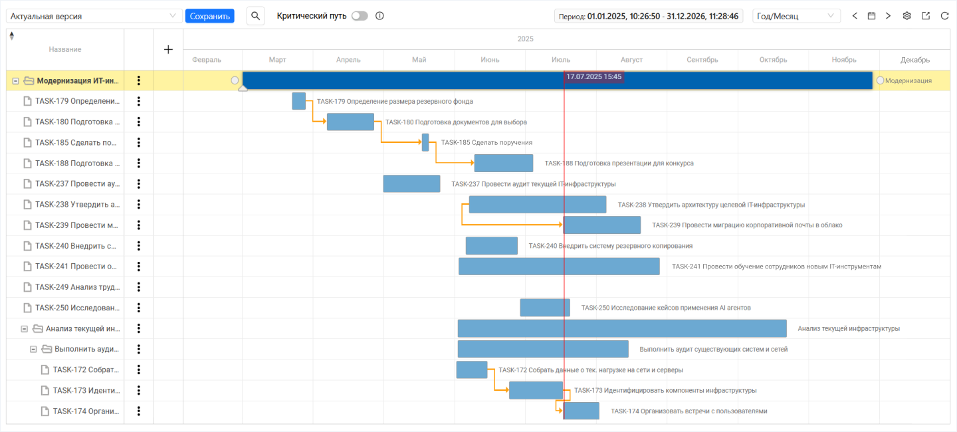Select TASK-240 in the task list
This screenshot has width=957, height=432.
pos(76,246)
